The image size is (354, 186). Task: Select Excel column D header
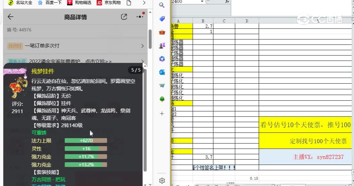click(247, 21)
